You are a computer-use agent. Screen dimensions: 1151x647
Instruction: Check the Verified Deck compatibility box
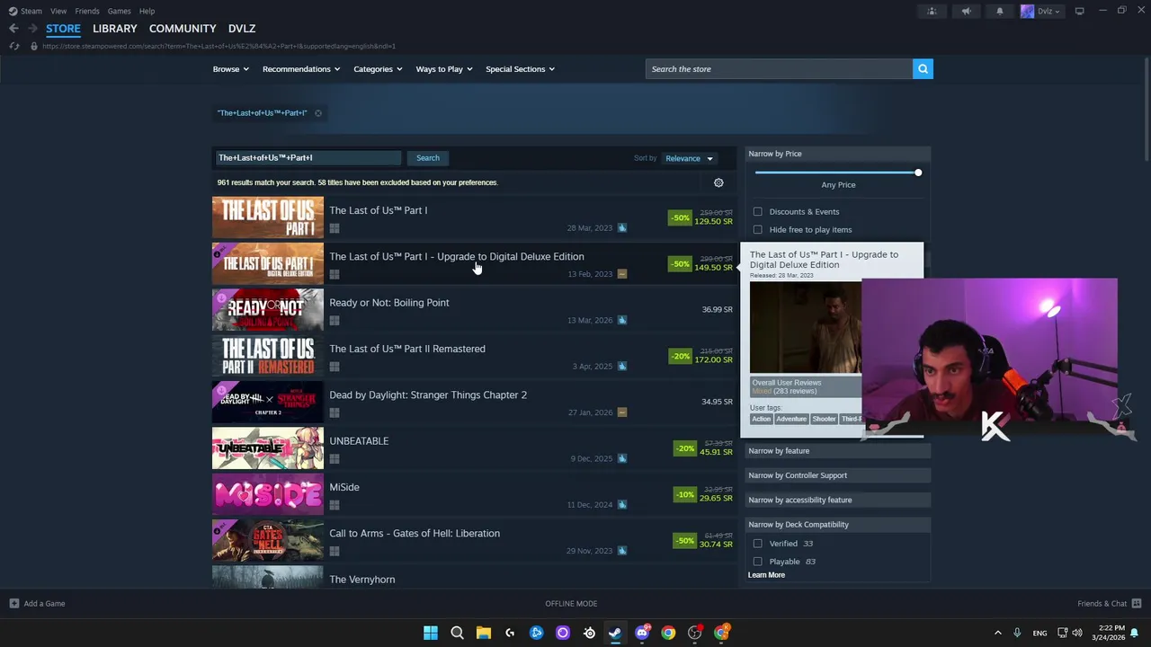pyautogui.click(x=758, y=544)
